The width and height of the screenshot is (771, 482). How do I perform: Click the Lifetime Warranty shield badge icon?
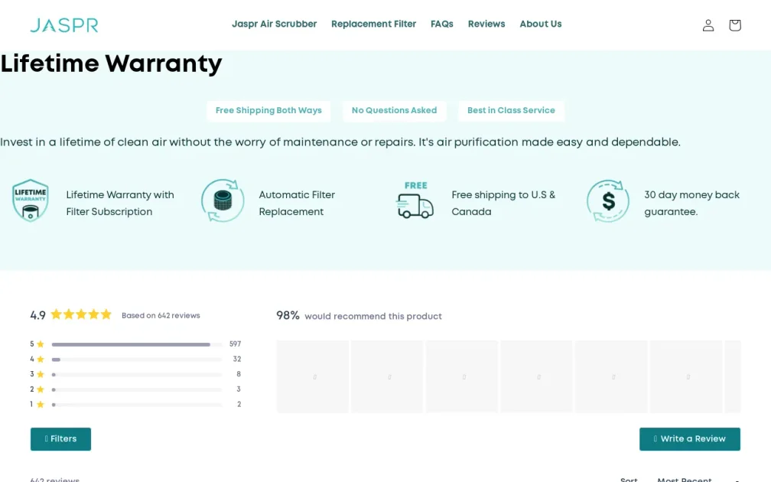tap(31, 200)
